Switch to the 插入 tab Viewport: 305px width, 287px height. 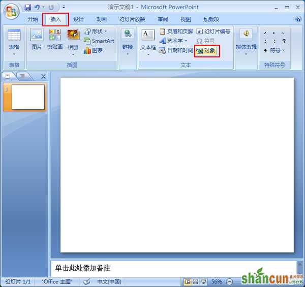pyautogui.click(x=55, y=19)
